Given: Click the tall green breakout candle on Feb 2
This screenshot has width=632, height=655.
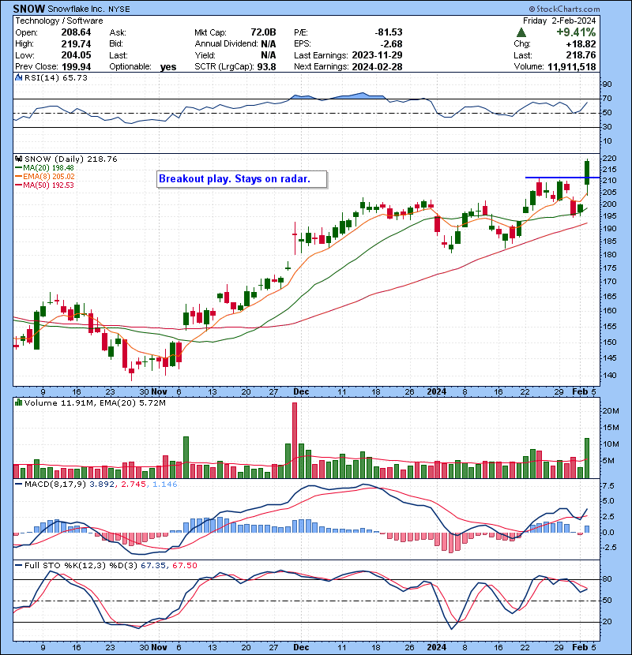Looking at the screenshot, I should click(x=587, y=173).
